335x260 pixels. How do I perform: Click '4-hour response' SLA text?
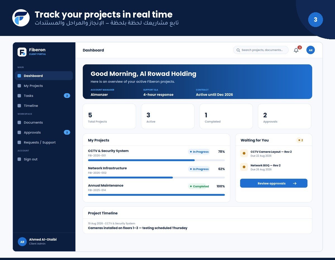click(158, 94)
